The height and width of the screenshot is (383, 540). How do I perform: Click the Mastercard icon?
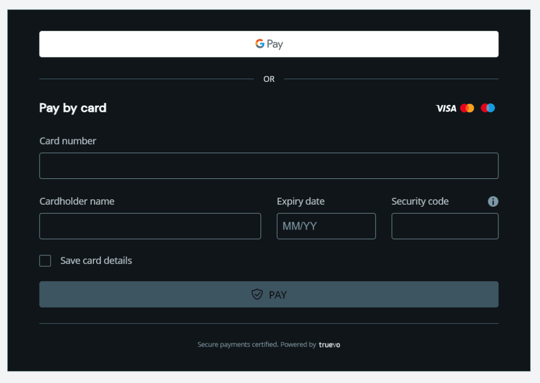(467, 108)
